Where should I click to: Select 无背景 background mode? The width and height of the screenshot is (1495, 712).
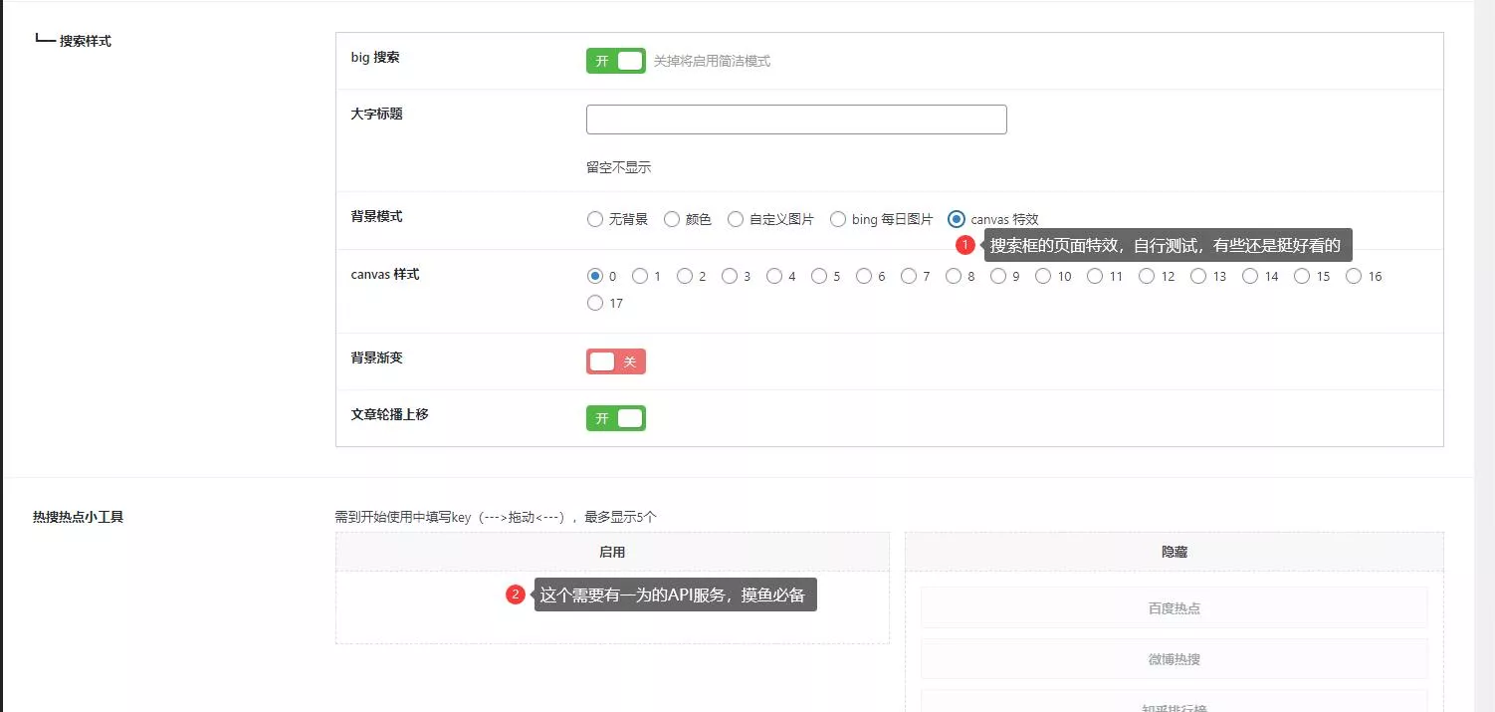[x=595, y=219]
